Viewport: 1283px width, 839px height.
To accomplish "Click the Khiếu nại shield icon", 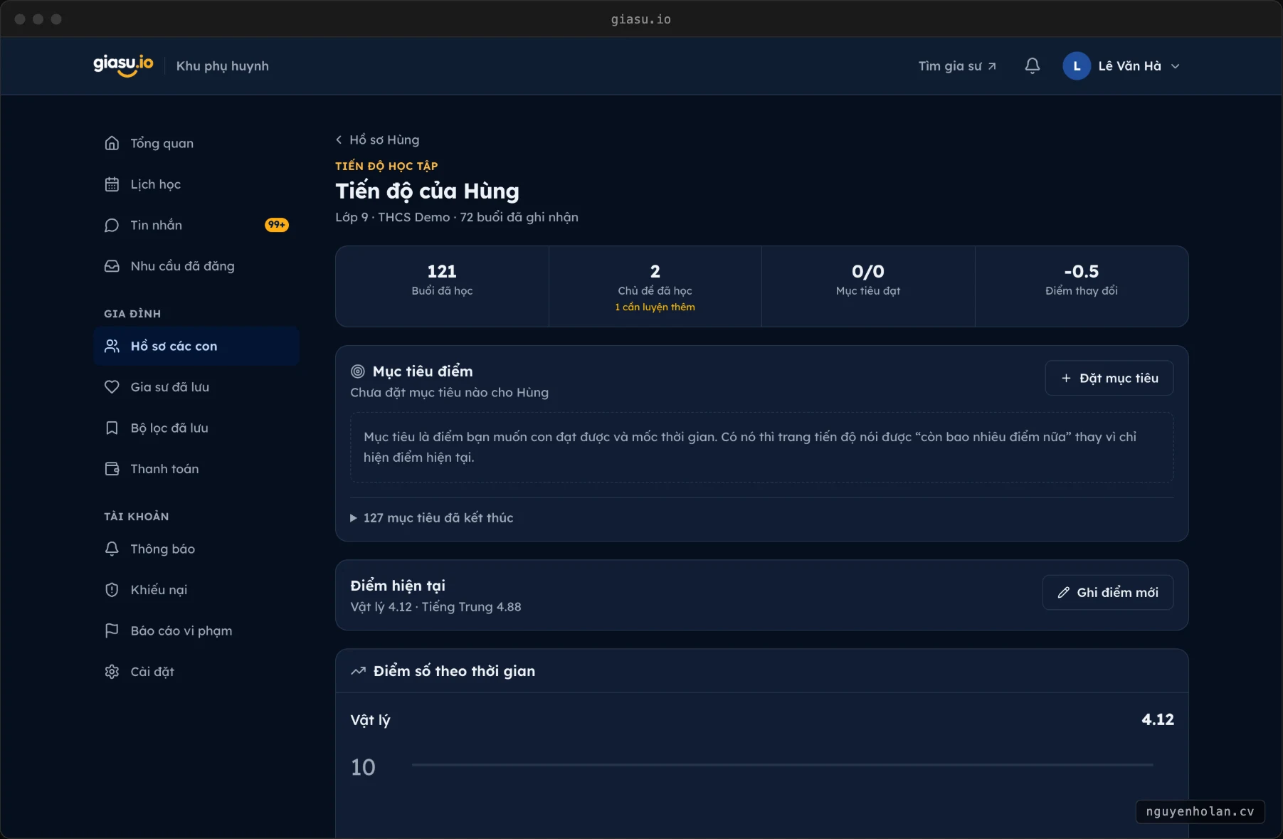I will (x=112, y=590).
